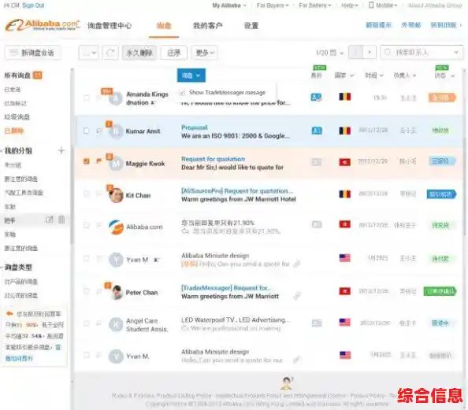Click the green status tag in Peter Chan's row
This screenshot has width=468, height=410.
[440, 291]
